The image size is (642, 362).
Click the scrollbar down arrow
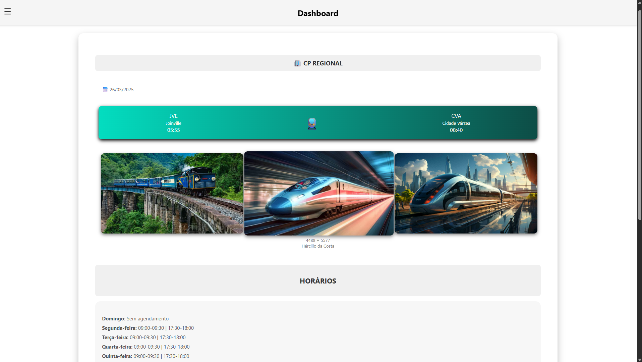639,359
